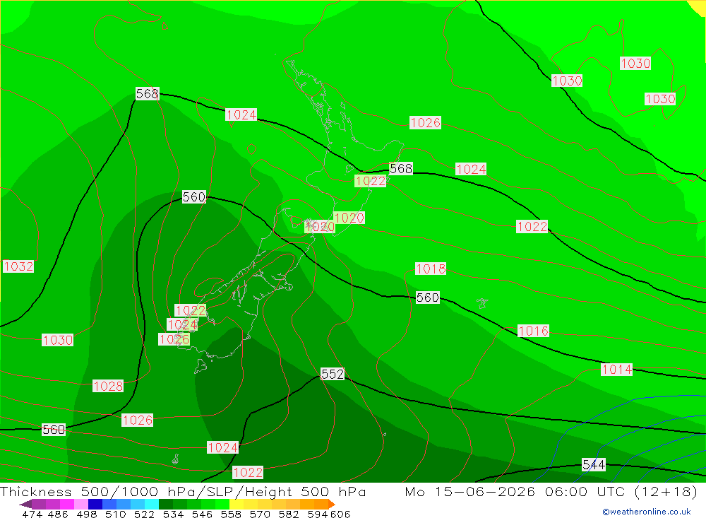Image resolution: width=706 pixels, height=518 pixels.
Task: Click the 558 legend value
Action: 231,514
